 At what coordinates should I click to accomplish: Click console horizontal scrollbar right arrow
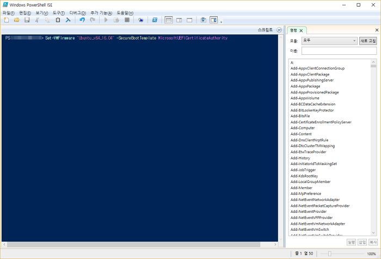(275, 244)
